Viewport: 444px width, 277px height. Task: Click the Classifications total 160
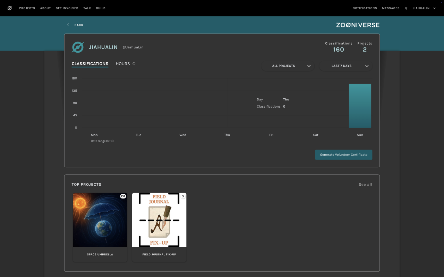pos(339,50)
